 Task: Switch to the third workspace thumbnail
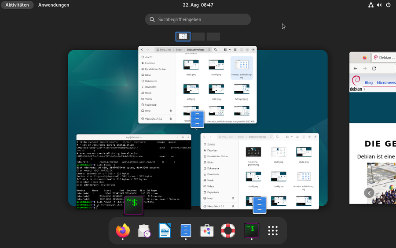213,37
